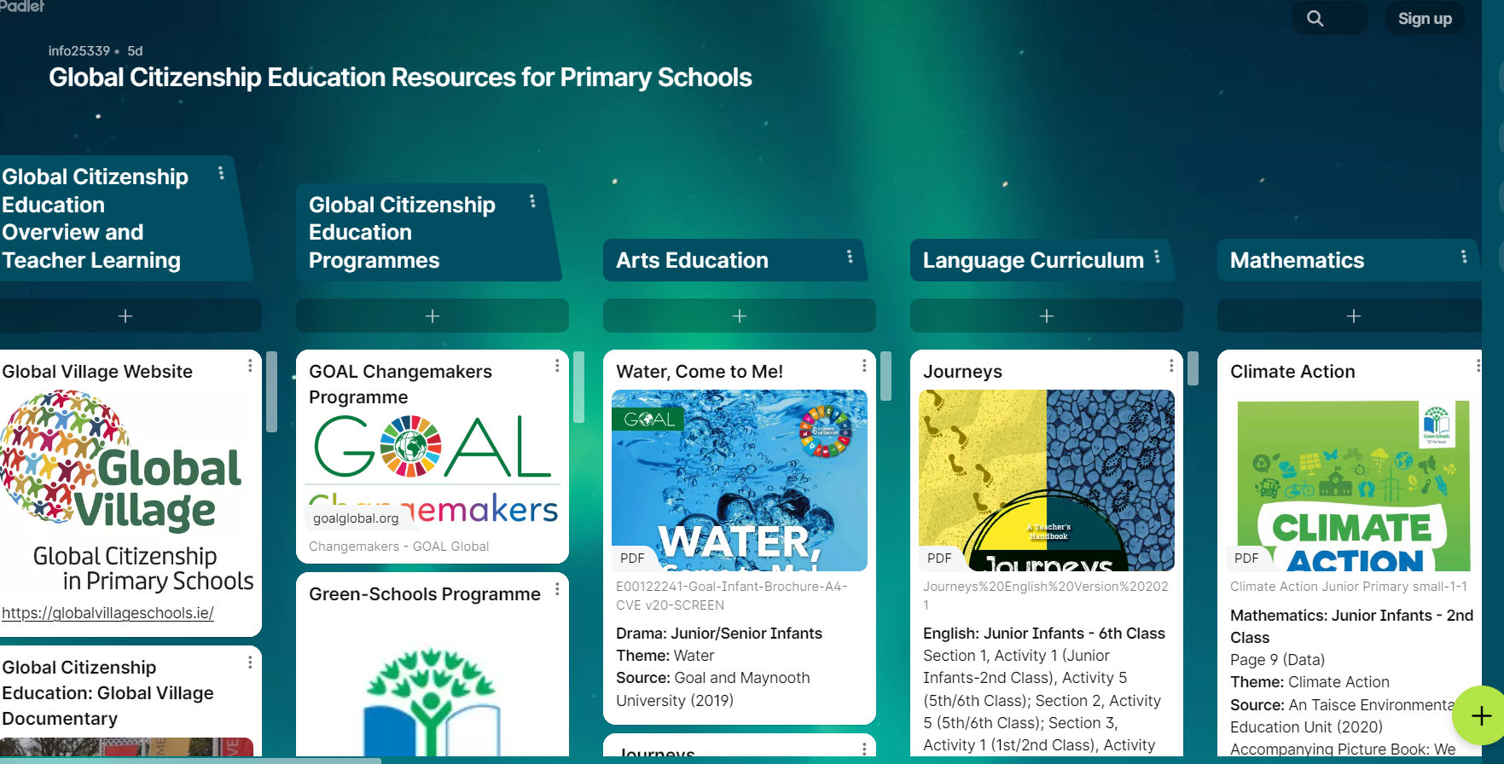Add post under Language Curriculum column
This screenshot has width=1504, height=764.
pos(1047,315)
